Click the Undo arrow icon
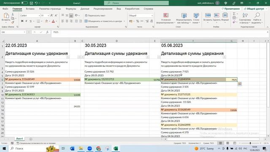Image resolution: width=270 pixels, height=152 pixels. pos(36,3)
